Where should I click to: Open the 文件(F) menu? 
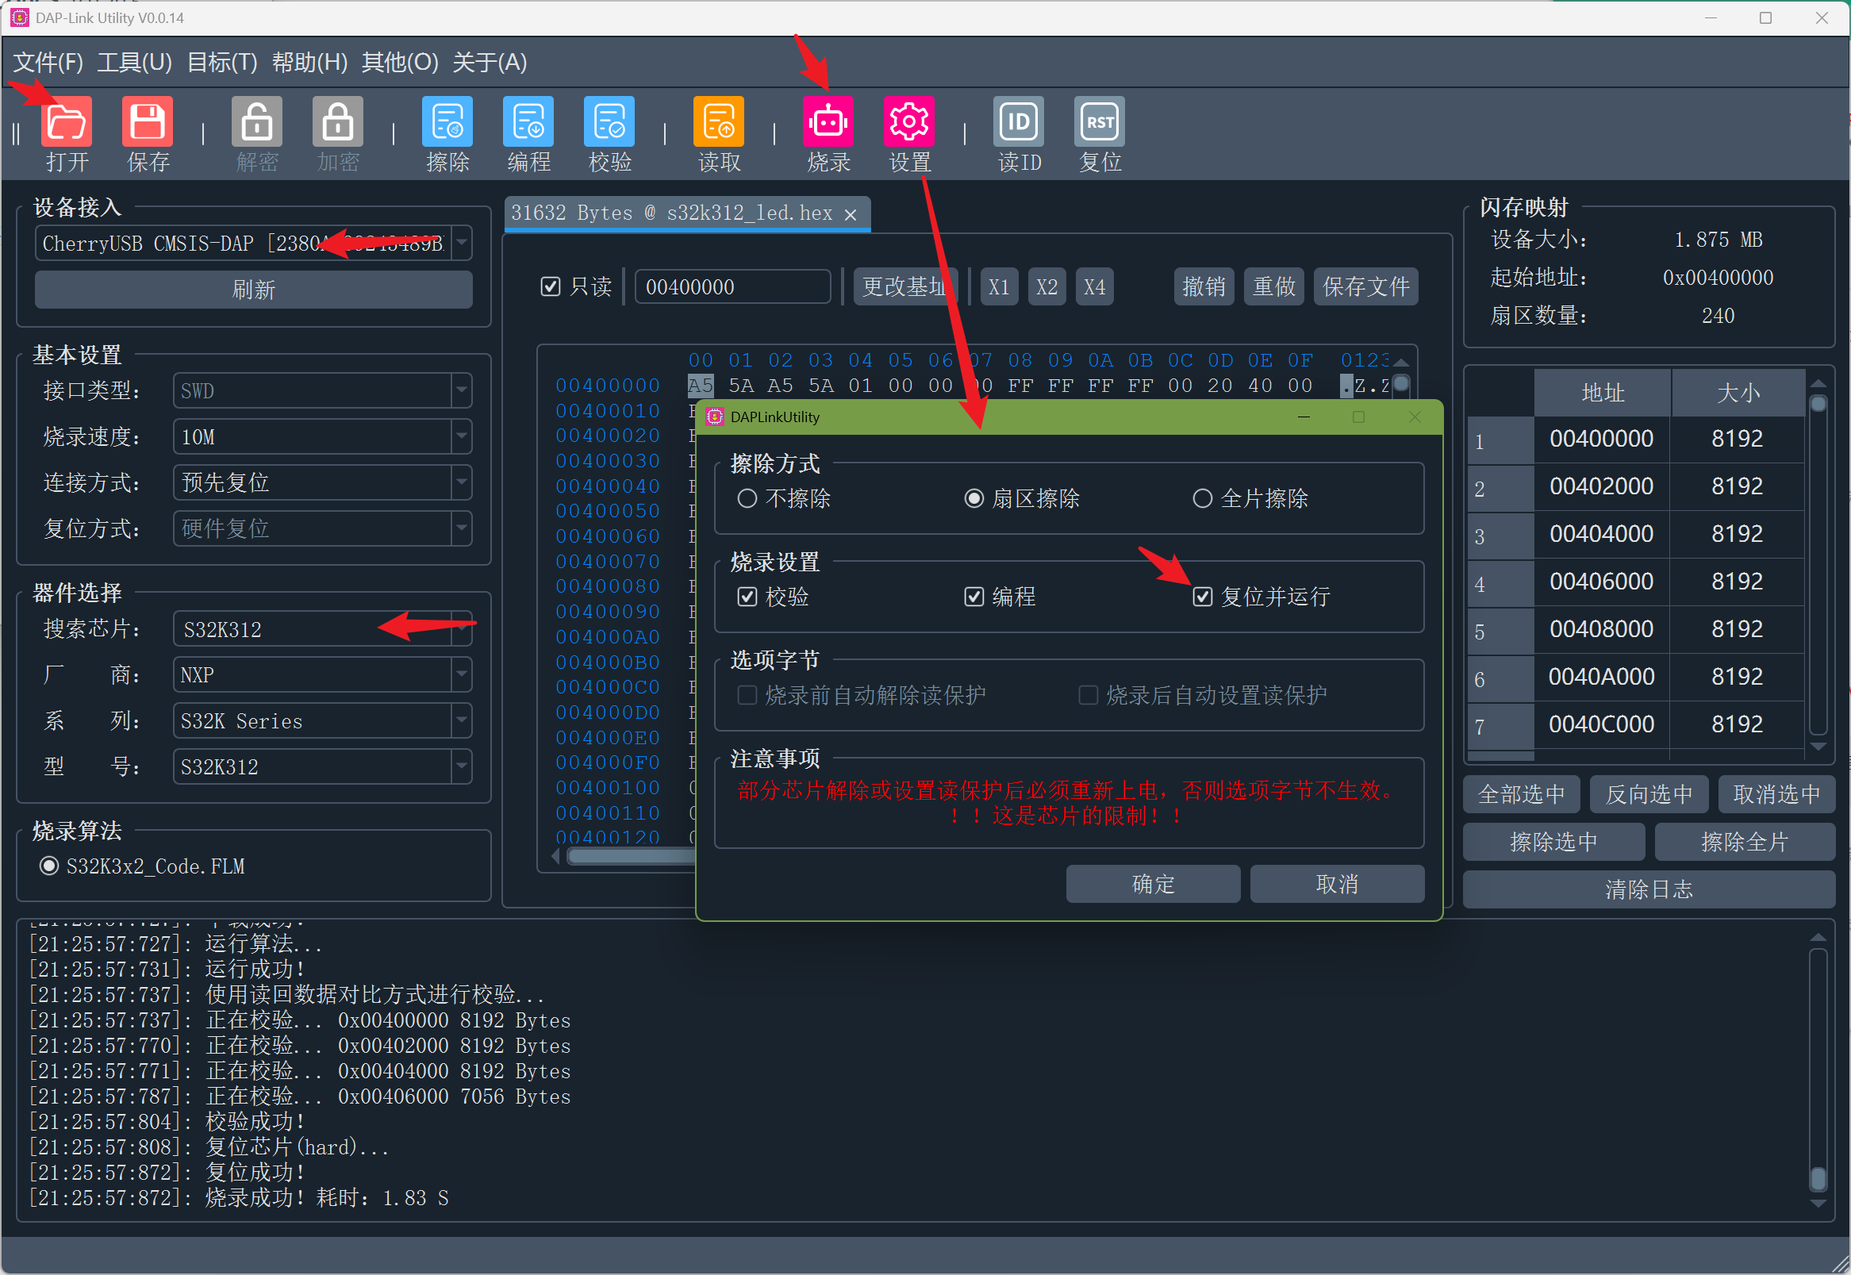coord(48,63)
